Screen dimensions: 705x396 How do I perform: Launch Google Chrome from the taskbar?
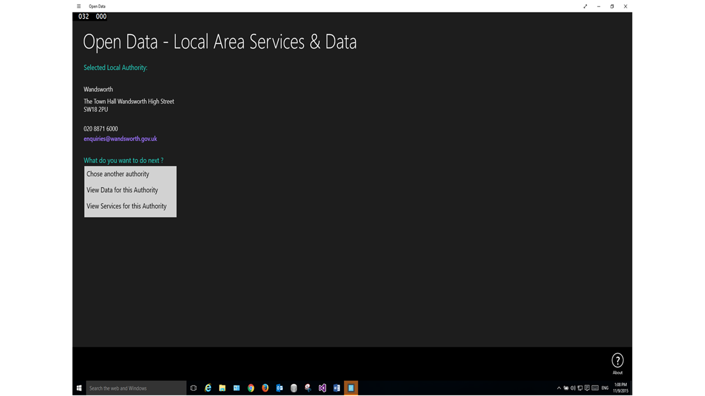[x=251, y=388]
